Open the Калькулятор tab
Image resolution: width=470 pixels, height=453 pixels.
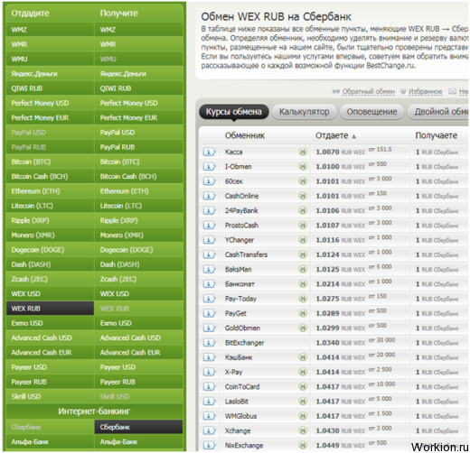[x=304, y=112]
